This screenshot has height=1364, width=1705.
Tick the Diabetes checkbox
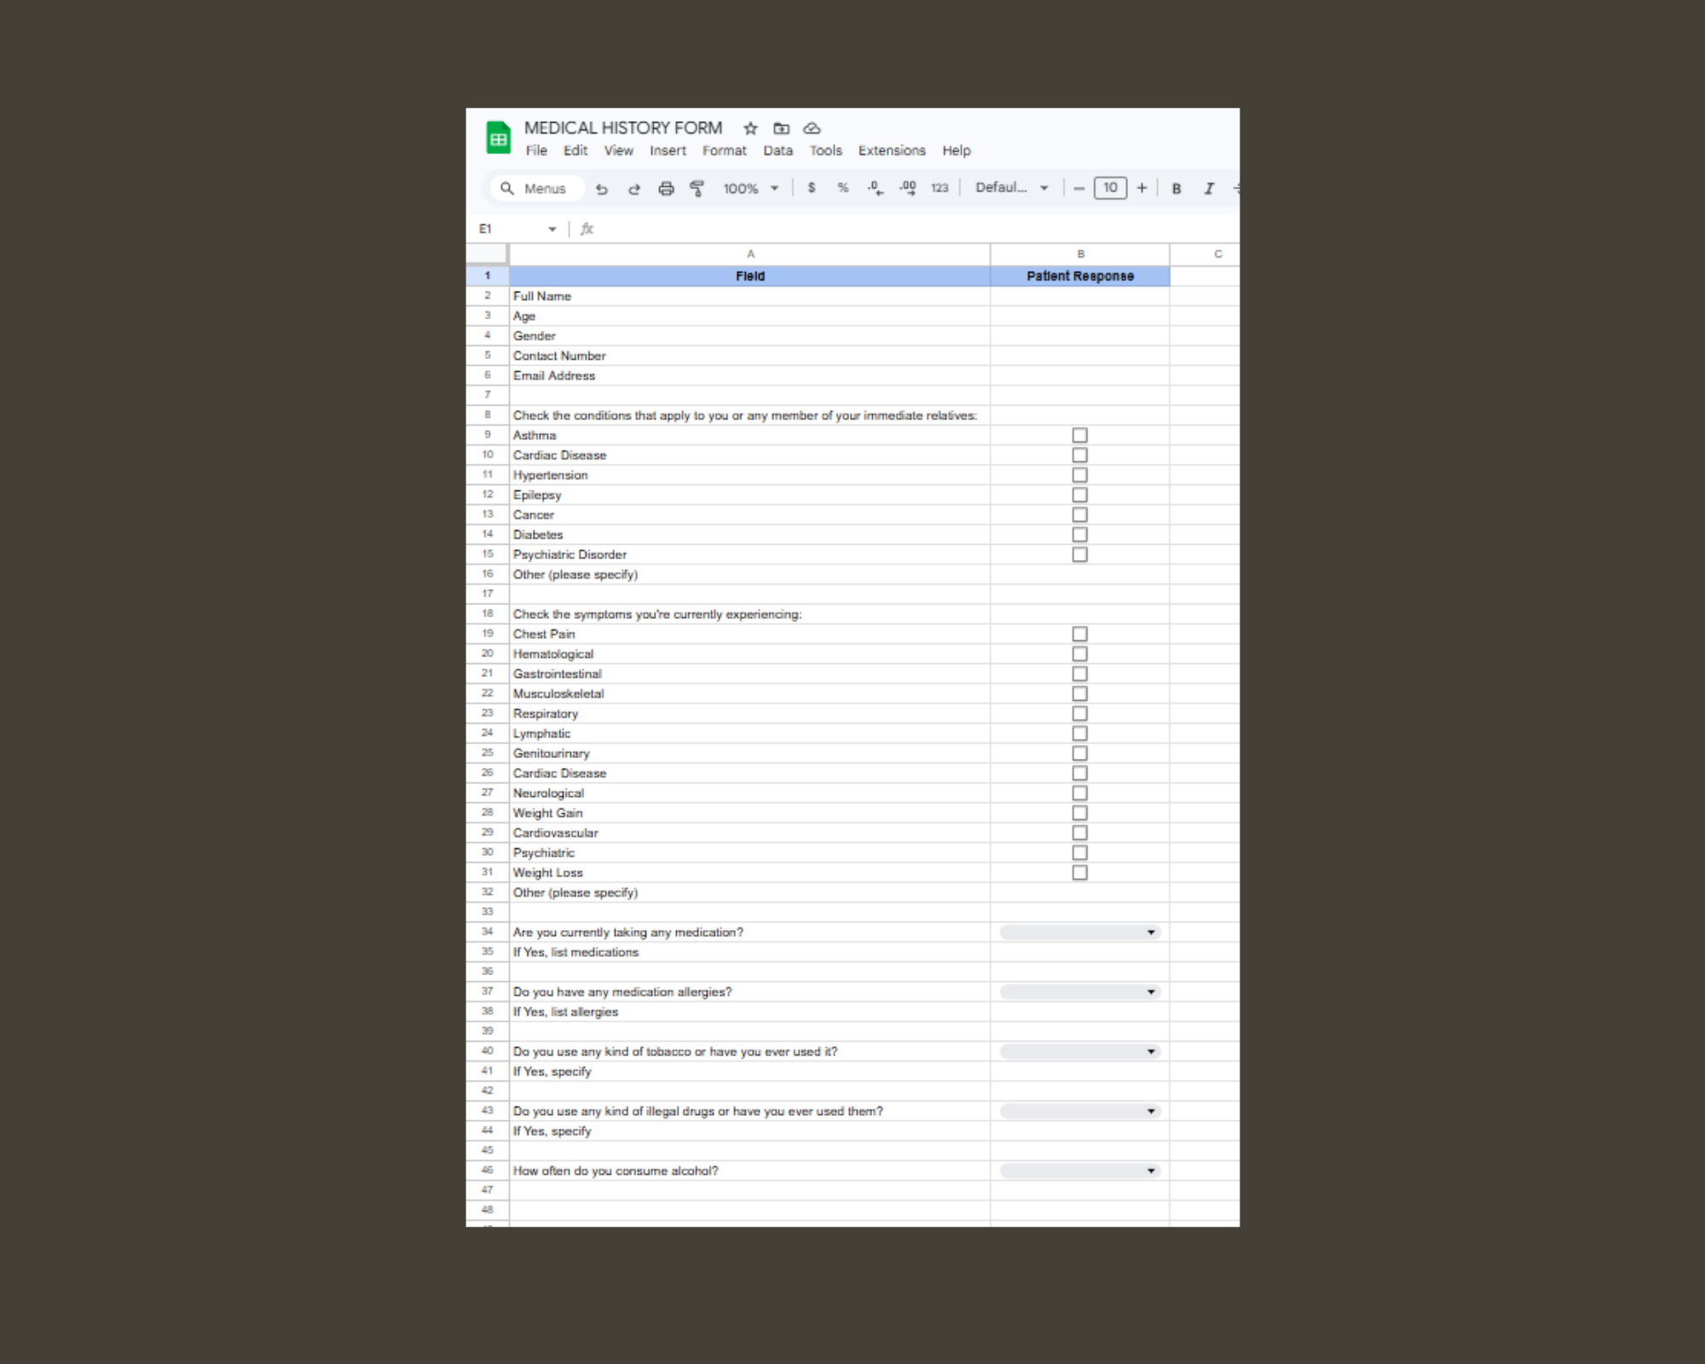click(x=1079, y=535)
